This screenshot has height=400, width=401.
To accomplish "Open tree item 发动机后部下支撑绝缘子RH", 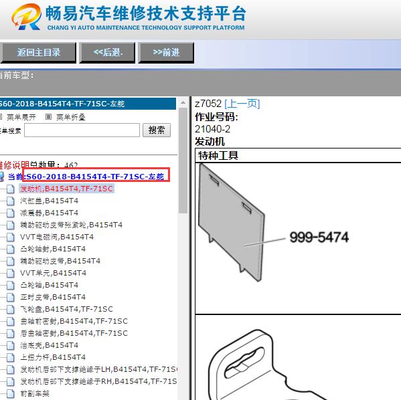I will click(98, 381).
